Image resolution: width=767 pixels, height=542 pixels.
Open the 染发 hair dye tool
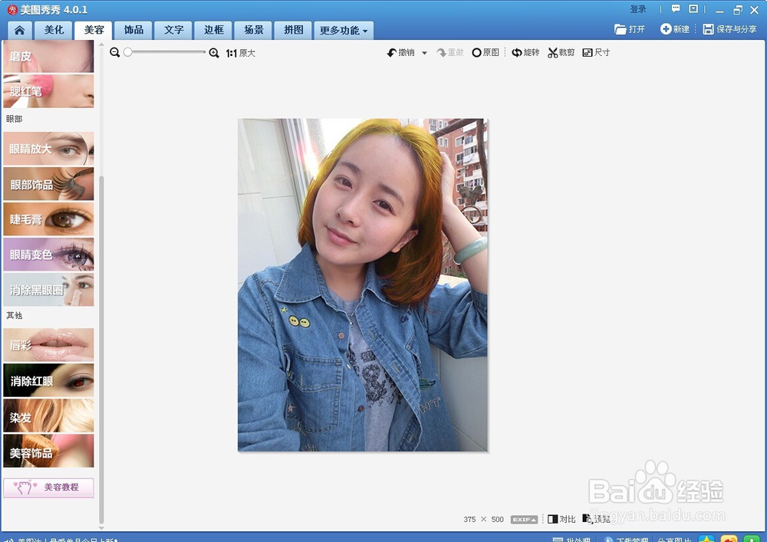(x=48, y=416)
